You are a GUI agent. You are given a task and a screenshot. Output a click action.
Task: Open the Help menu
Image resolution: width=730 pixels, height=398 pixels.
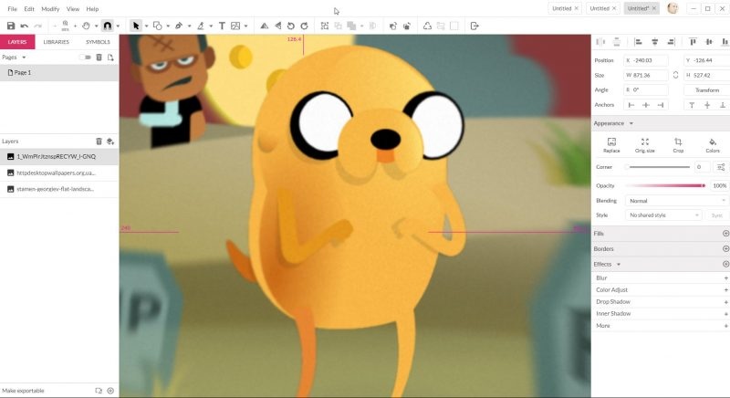click(x=92, y=9)
